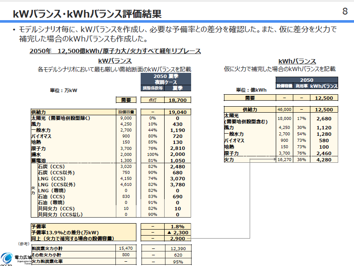Image resolution: width=354 pixels, height=266 pixels.
Task: Select the 各モデルシナリオにおいて kW balance description line
Action: tap(114, 69)
